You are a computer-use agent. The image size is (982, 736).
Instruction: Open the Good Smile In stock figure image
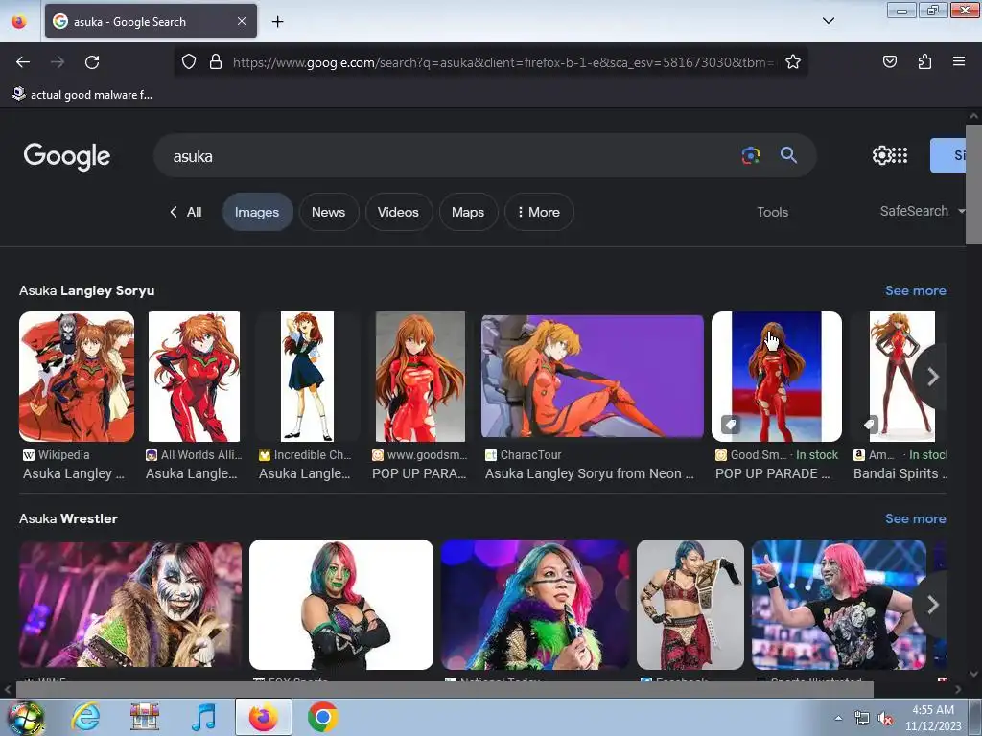[x=777, y=377]
